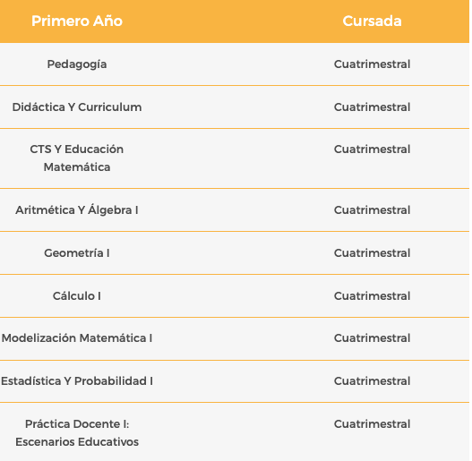The height and width of the screenshot is (461, 472).
Task: Click Cuatrimestral beside Estadística Y Probabilidad I
Action: (372, 381)
